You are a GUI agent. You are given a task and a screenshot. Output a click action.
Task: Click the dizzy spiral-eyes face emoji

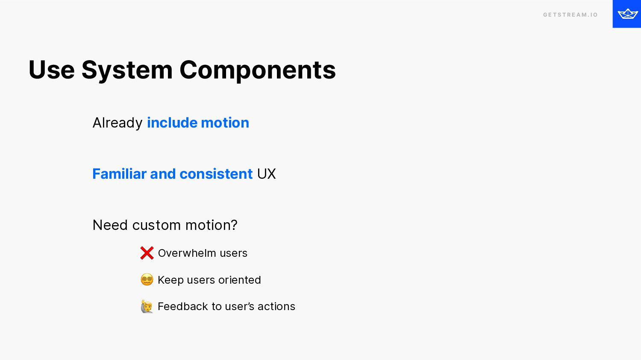pyautogui.click(x=147, y=280)
